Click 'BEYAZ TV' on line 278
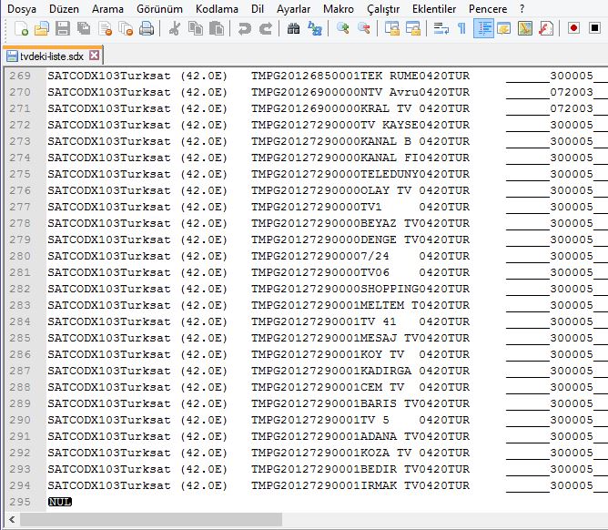 click(x=390, y=223)
